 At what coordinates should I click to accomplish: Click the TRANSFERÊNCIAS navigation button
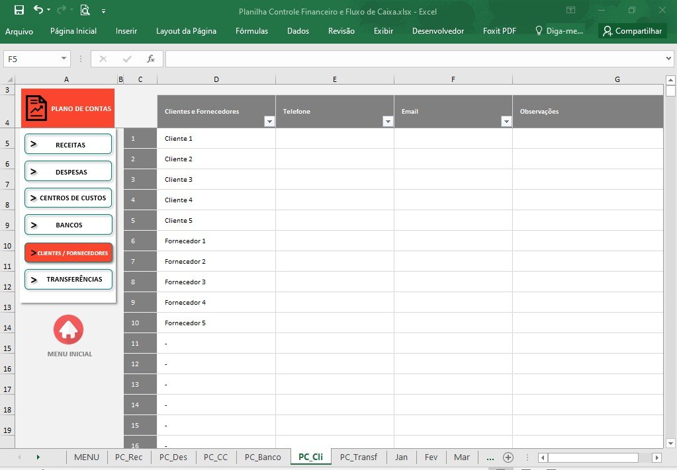click(68, 280)
